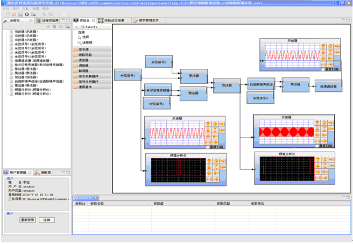The height and width of the screenshot is (244, 353).
Task: Toggle 重复扫描 checkbox on the topmost oscilloscope
Action: [323, 69]
